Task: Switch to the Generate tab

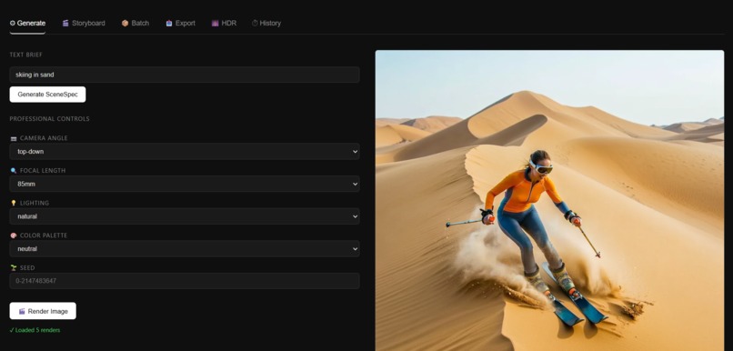Action: coord(27,23)
